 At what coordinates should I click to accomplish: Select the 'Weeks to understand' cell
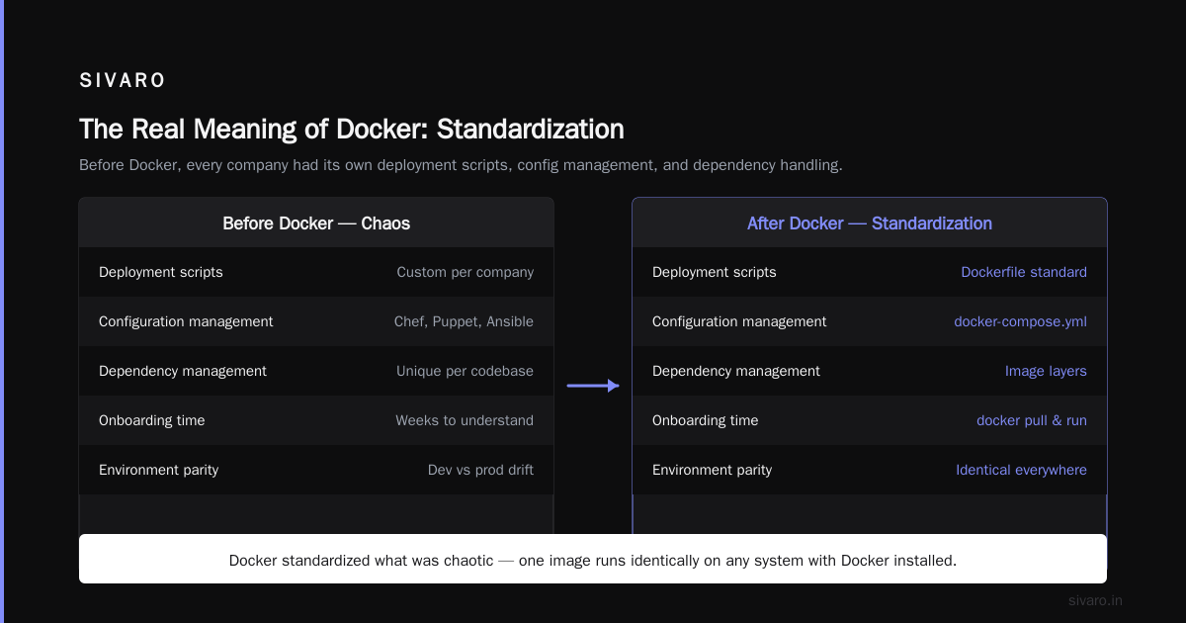(465, 420)
